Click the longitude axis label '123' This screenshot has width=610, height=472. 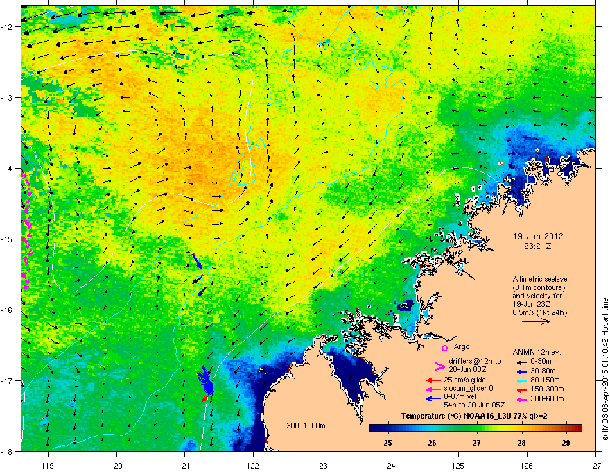322,465
